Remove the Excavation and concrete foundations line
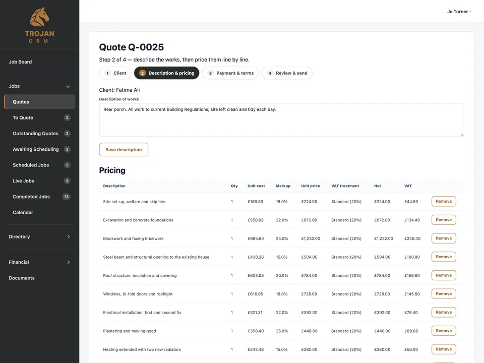Image resolution: width=484 pixels, height=363 pixels. [x=444, y=220]
